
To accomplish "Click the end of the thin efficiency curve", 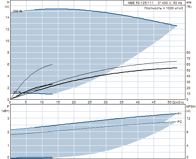I will (176, 61).
